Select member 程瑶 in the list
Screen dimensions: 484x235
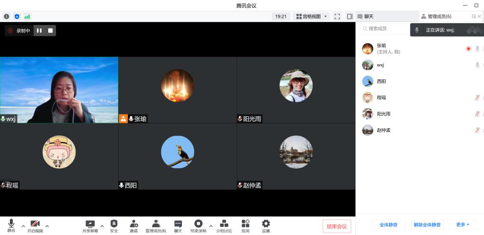point(420,97)
